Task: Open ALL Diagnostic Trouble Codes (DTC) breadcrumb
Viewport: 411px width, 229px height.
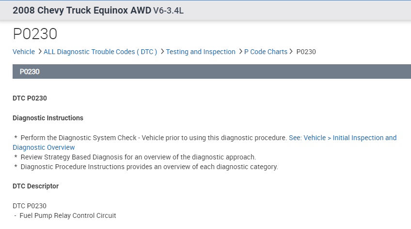Action: click(100, 52)
